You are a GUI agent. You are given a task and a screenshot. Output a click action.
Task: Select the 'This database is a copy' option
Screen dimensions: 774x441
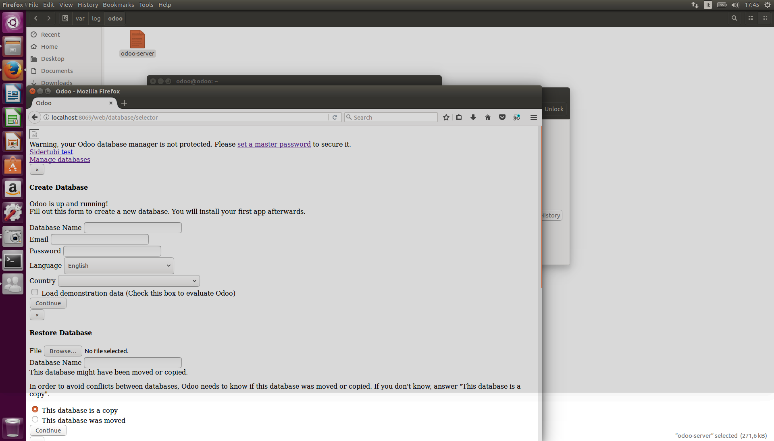coord(35,409)
